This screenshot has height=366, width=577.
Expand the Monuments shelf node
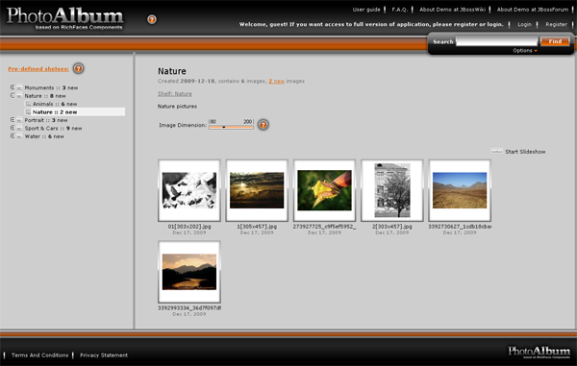(x=13, y=87)
